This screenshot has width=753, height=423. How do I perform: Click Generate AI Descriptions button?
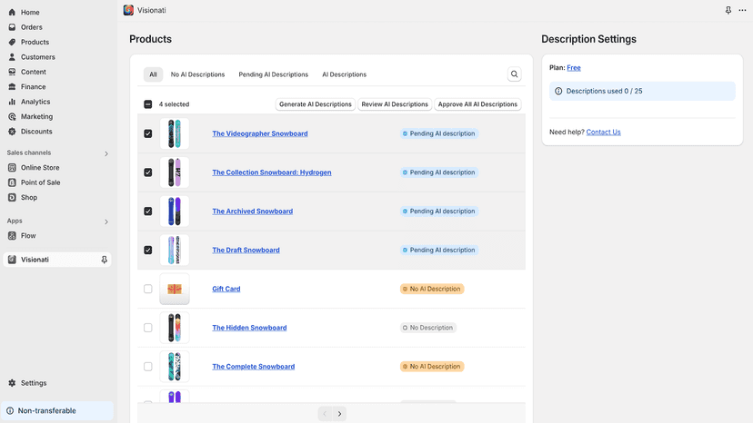tap(316, 104)
